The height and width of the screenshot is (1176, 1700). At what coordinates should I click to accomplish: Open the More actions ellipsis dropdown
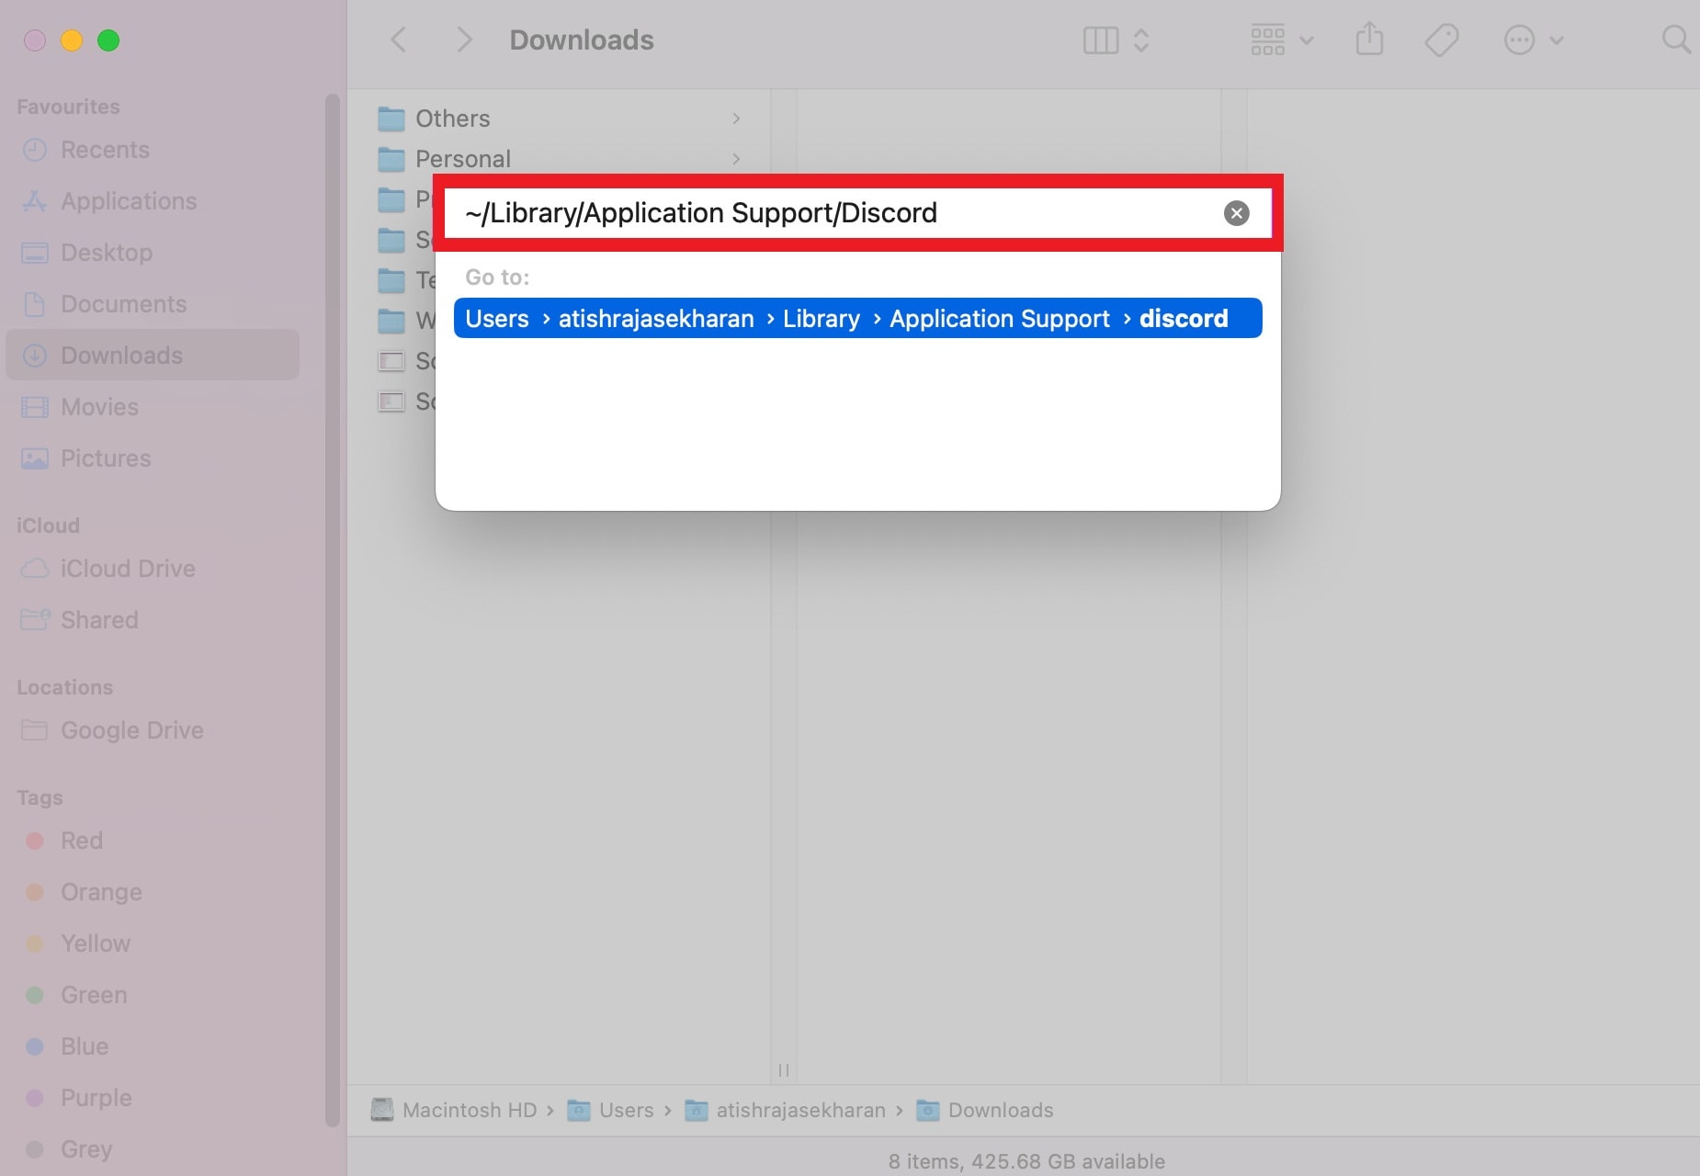click(1522, 40)
